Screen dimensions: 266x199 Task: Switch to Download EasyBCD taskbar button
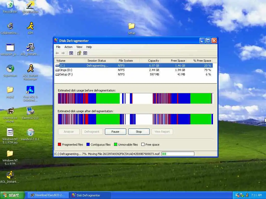coord(48,195)
